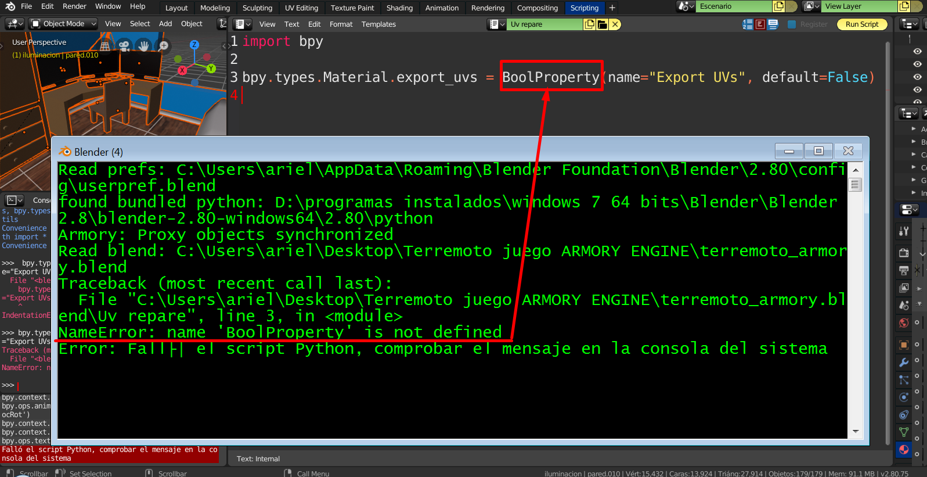The height and width of the screenshot is (477, 927).
Task: Open the Physics properties tab
Action: [904, 397]
